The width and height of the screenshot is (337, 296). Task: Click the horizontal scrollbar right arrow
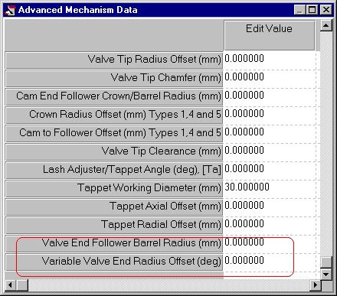315,285
